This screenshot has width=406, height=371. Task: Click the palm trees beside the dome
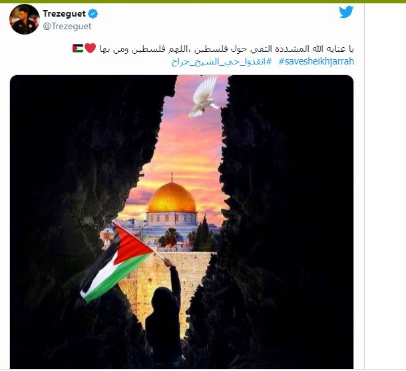click(170, 237)
